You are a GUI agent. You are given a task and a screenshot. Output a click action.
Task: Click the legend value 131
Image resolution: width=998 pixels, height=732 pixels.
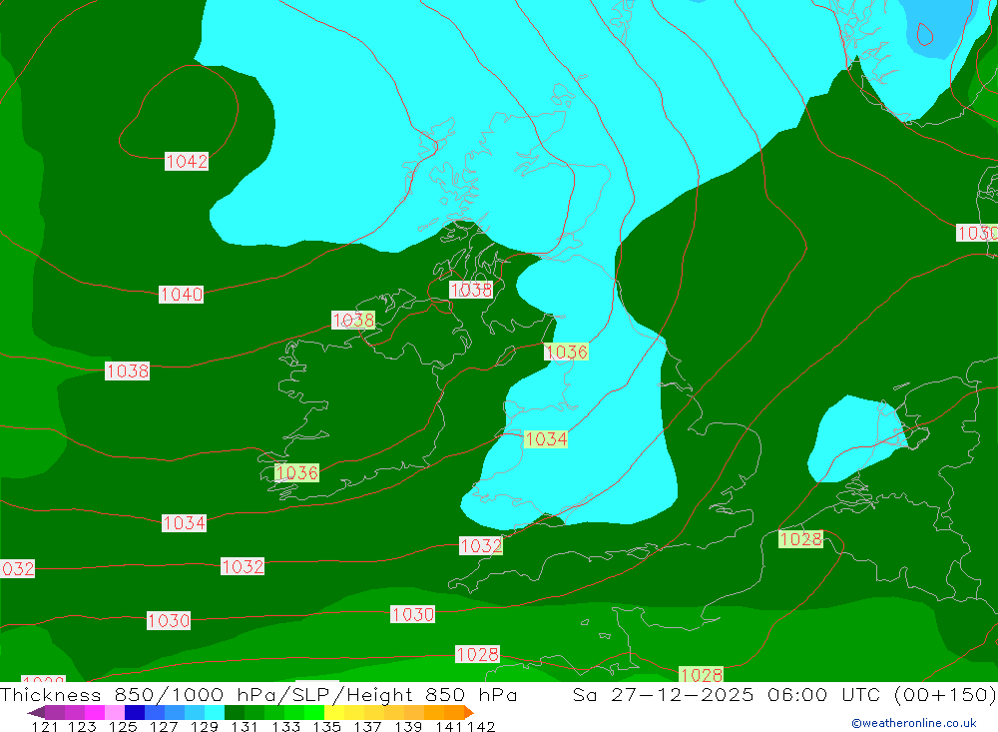tap(245, 727)
